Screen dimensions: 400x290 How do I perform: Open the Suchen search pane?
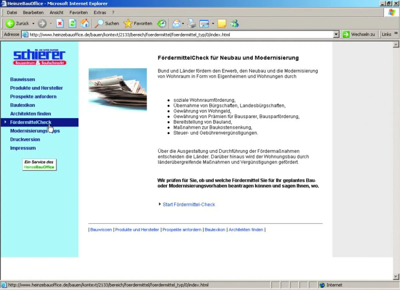[107, 24]
